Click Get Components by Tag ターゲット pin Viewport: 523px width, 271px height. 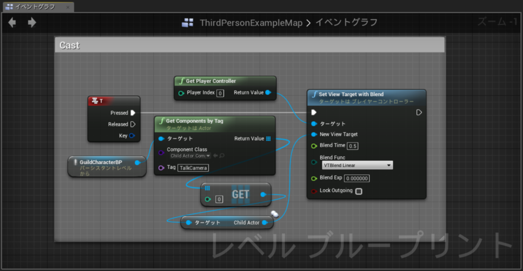tap(161, 139)
